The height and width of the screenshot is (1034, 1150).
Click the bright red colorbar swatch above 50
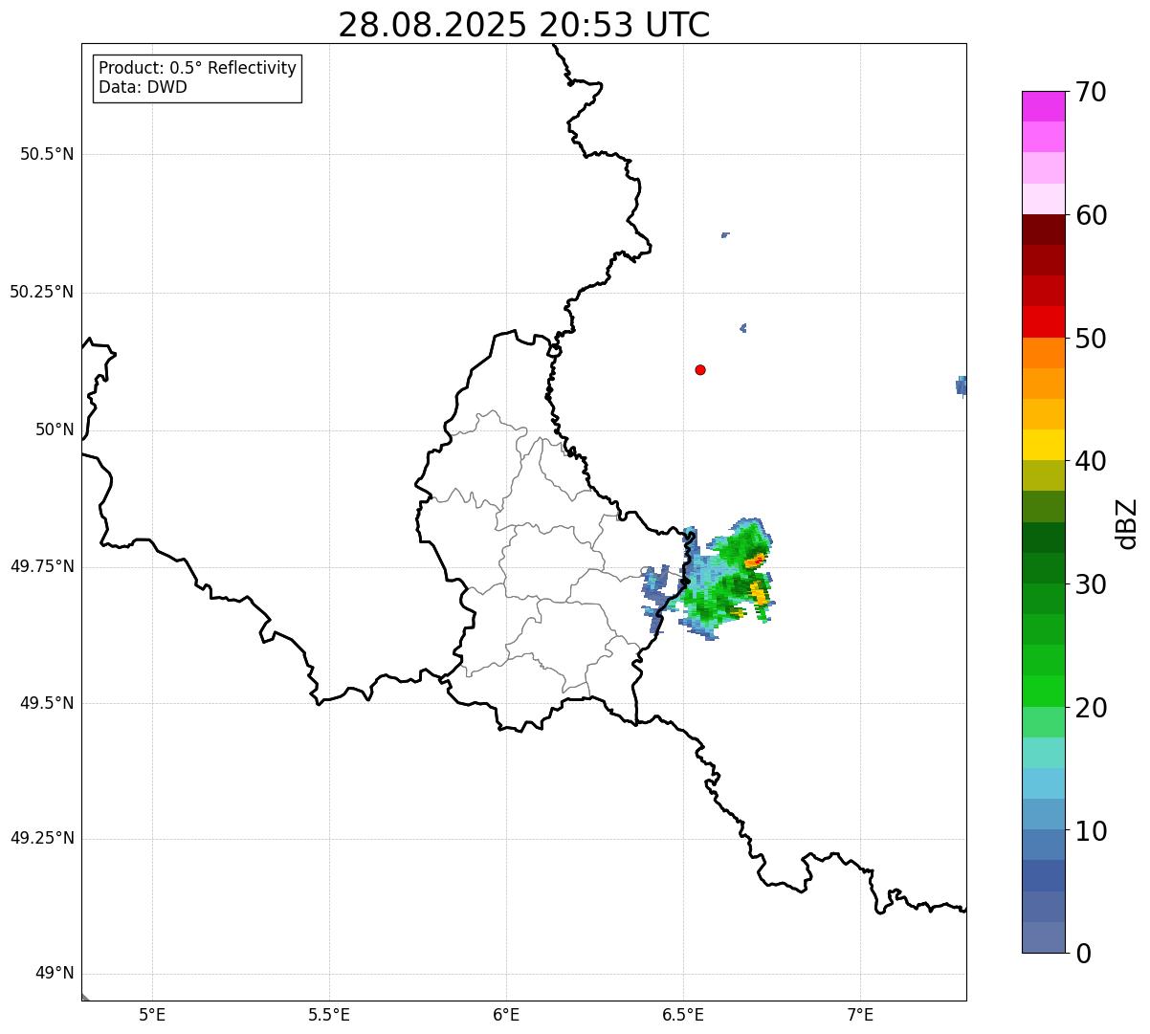click(1044, 321)
